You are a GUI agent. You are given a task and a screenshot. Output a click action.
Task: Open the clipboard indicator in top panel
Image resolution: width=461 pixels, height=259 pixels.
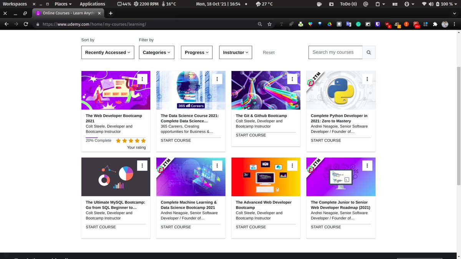point(380,4)
